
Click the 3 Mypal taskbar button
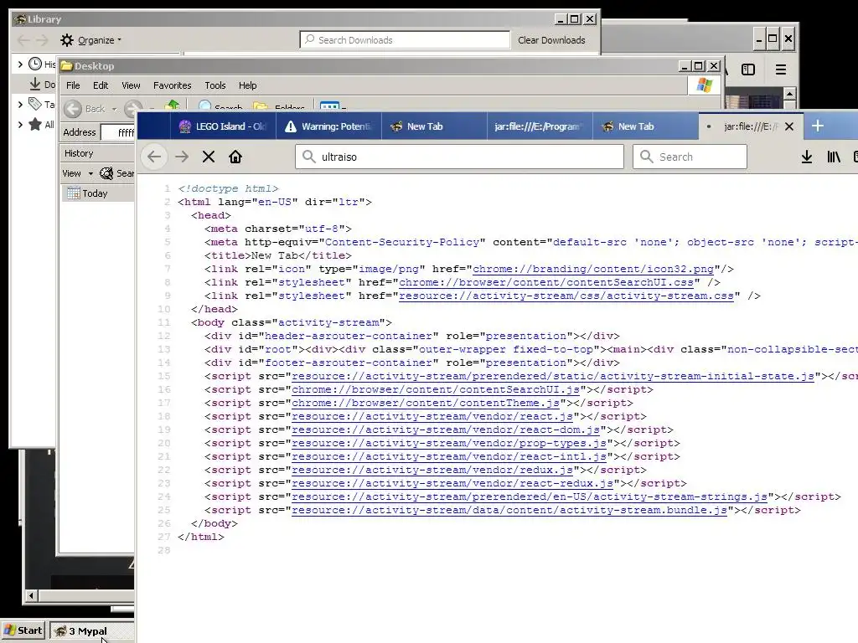91,631
